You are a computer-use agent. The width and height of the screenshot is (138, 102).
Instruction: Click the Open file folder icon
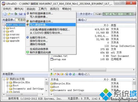(x=9, y=14)
